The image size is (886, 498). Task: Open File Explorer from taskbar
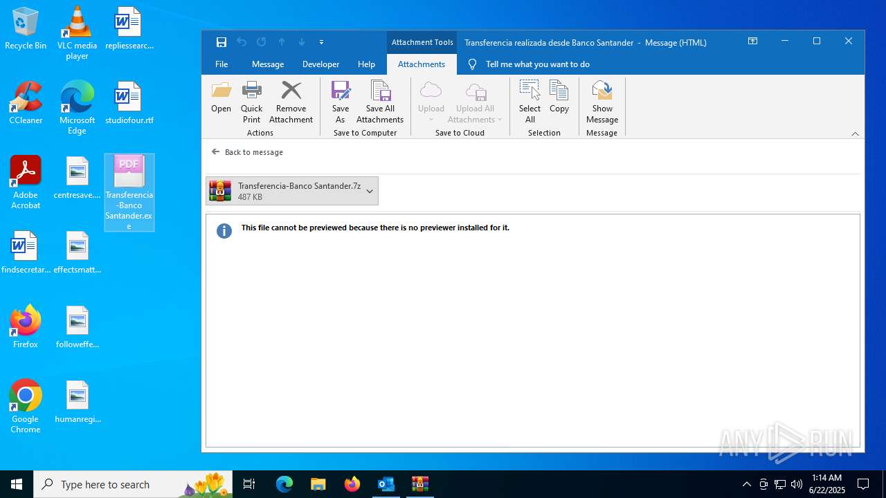click(318, 484)
